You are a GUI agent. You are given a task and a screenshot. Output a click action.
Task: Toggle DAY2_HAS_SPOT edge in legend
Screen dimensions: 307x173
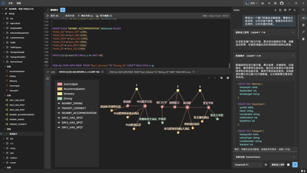[70, 122]
